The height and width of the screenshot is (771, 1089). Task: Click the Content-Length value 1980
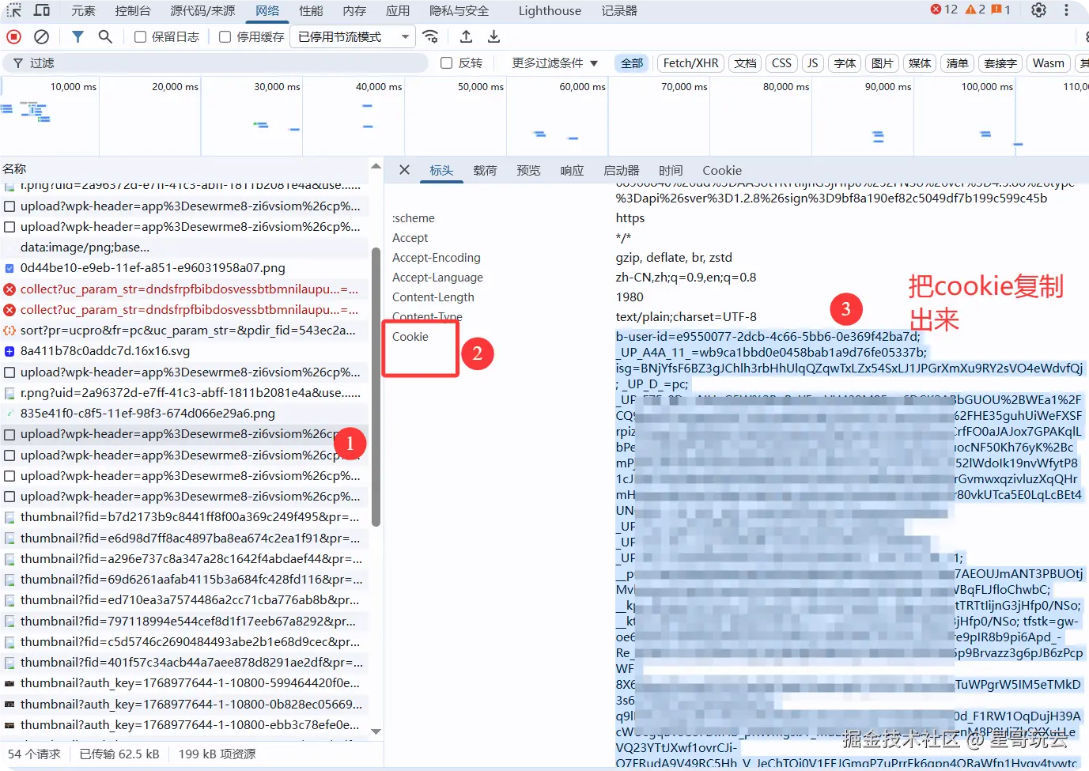(x=630, y=297)
